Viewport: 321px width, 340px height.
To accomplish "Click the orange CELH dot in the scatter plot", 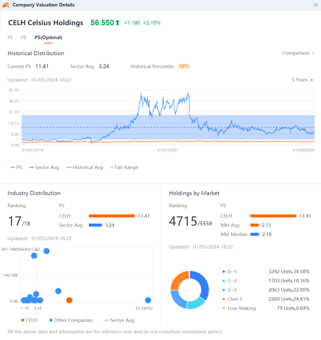I will (x=69, y=300).
